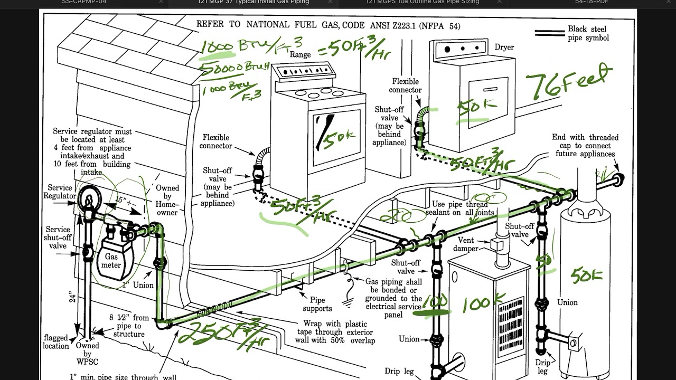The height and width of the screenshot is (380, 676).
Task: Click the 'End with threaded cap' note
Action: pos(585,146)
